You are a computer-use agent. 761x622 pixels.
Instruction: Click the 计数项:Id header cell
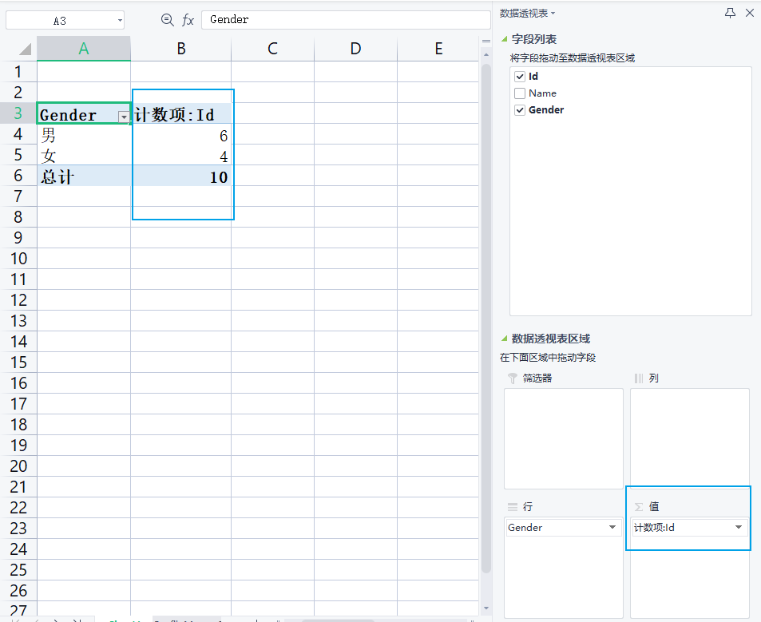click(181, 114)
